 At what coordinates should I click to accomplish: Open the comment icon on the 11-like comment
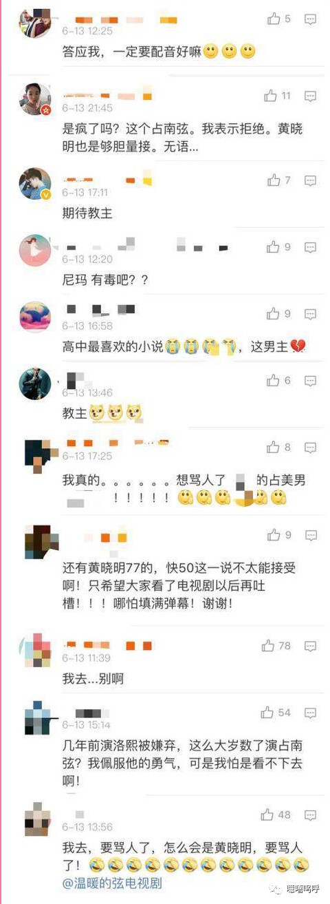point(310,96)
